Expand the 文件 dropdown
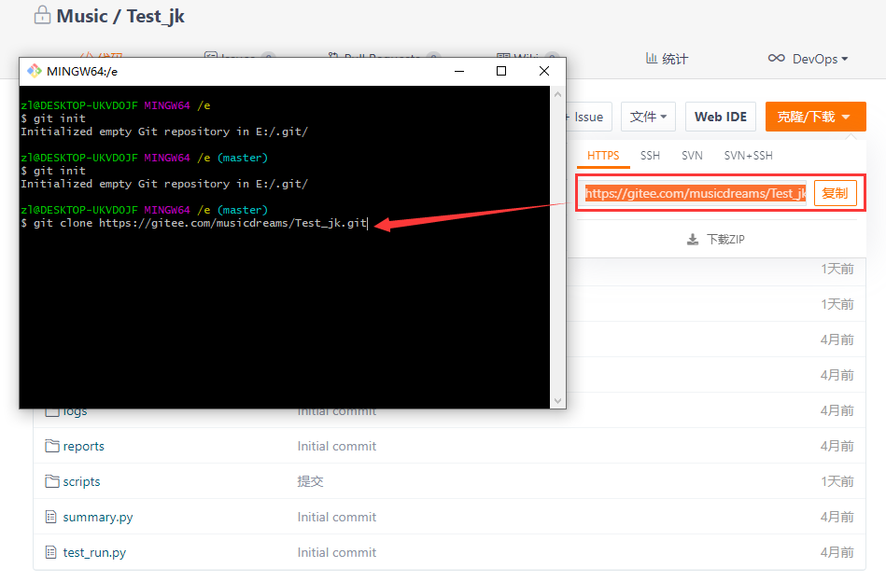 (x=648, y=117)
